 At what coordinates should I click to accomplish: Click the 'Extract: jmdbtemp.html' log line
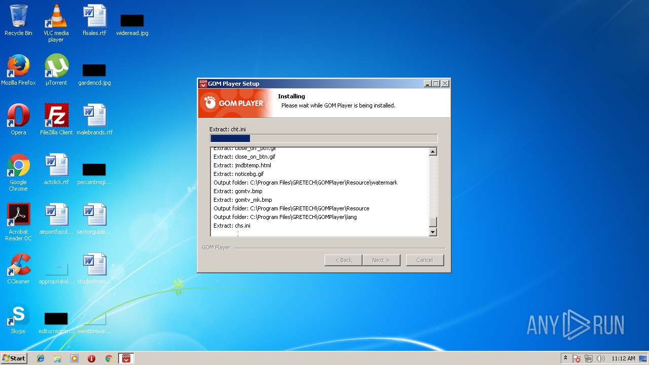(x=242, y=165)
